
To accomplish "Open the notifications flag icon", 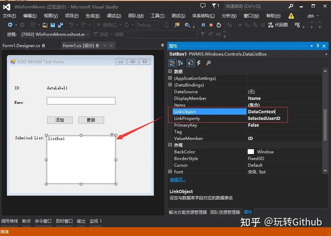I will tap(215, 6).
